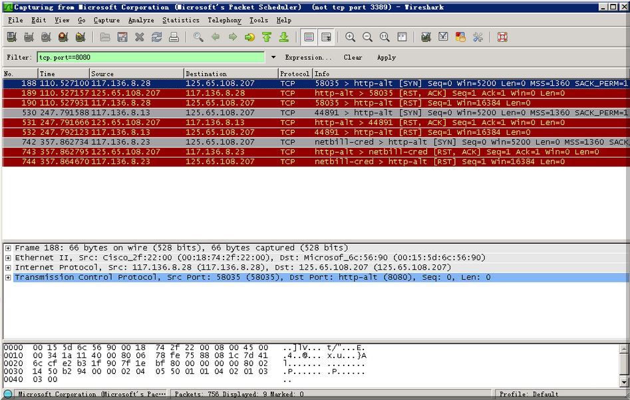Screen dimensions: 630x400
Task: Open the Analyze menu
Action: click(x=140, y=21)
